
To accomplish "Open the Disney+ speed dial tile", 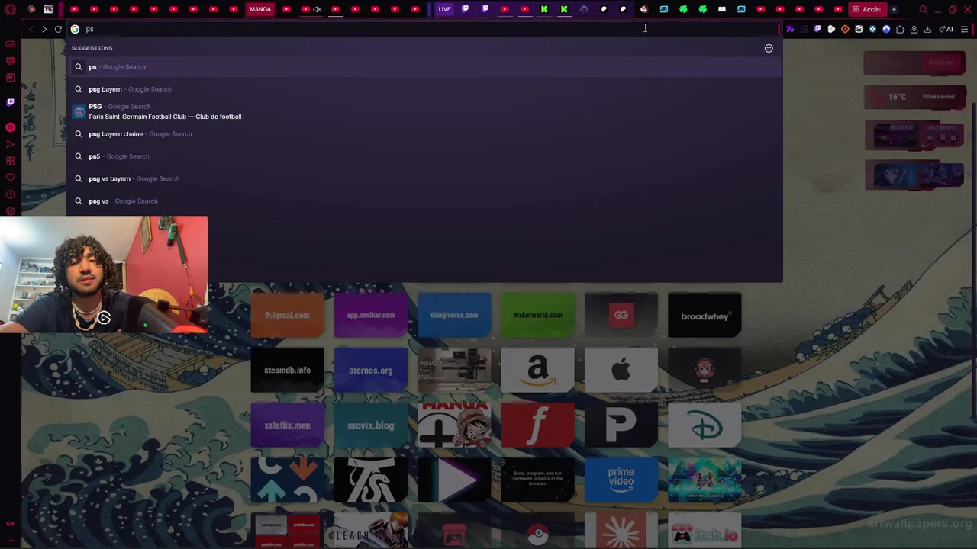I will (705, 425).
